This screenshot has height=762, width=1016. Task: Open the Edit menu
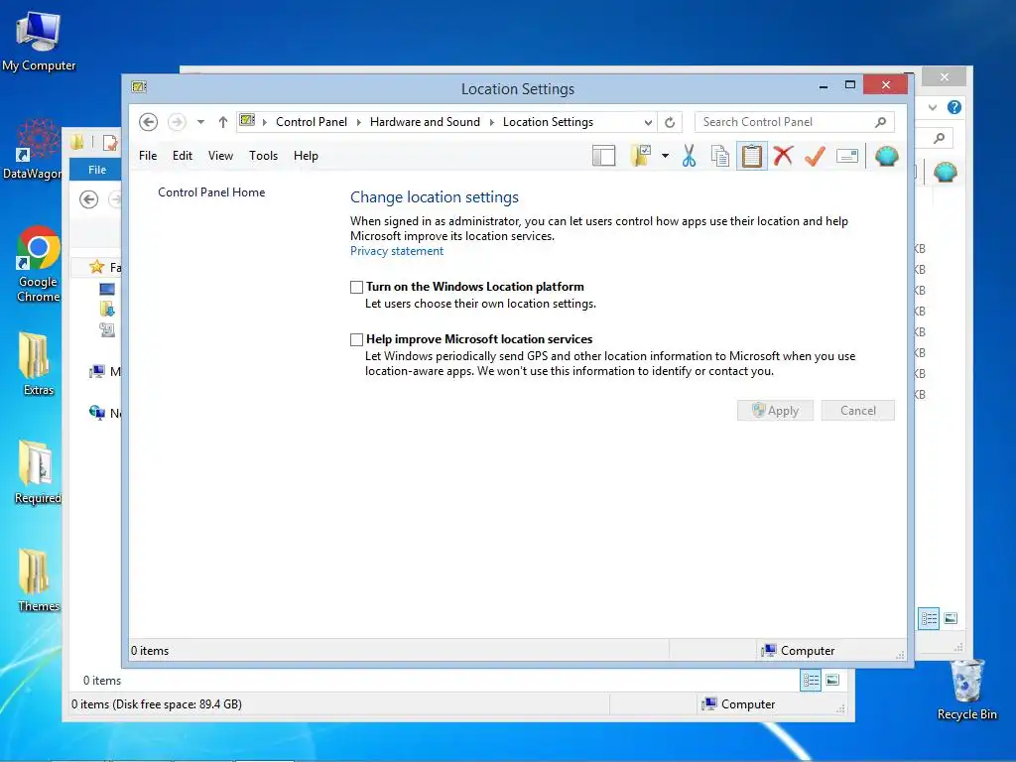pyautogui.click(x=183, y=156)
